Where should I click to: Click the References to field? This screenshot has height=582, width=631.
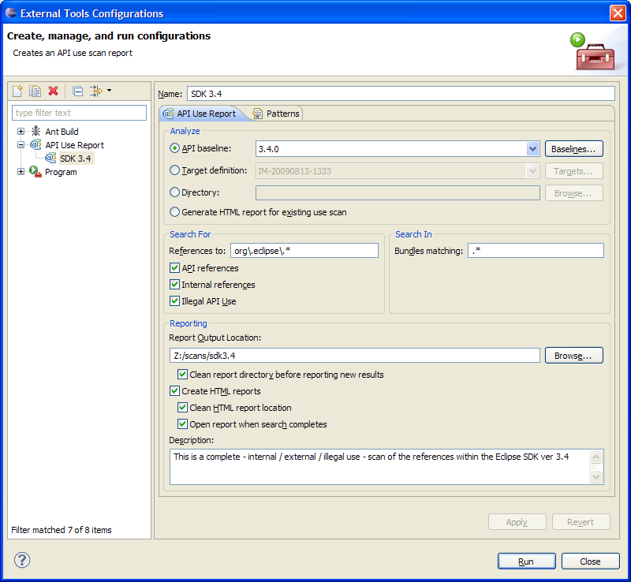coord(304,251)
